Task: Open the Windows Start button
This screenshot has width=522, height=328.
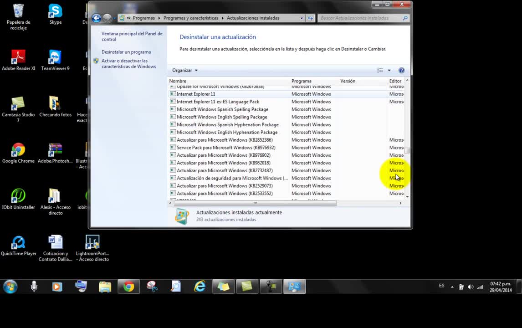Action: (x=10, y=287)
